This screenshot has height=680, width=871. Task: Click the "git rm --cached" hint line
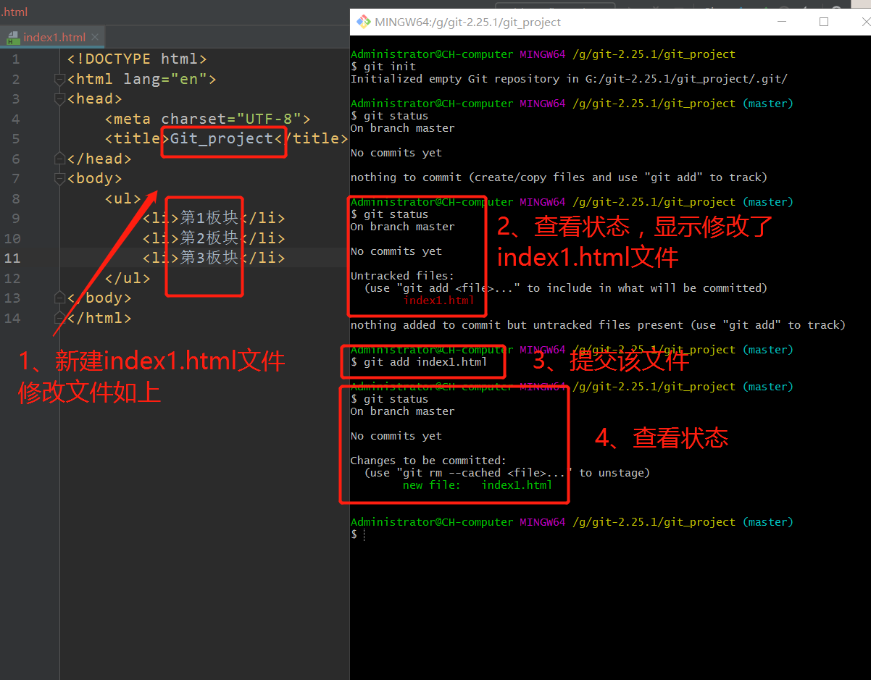pos(507,473)
